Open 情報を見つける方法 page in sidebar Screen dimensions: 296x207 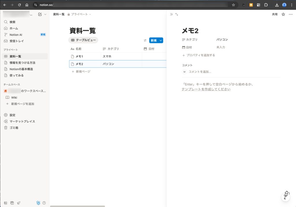[25, 63]
